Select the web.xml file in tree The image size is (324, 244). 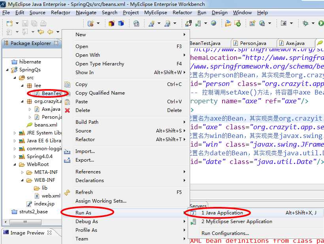pos(47,196)
